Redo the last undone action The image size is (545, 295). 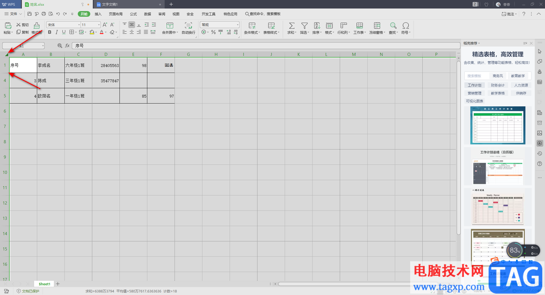(x=65, y=14)
